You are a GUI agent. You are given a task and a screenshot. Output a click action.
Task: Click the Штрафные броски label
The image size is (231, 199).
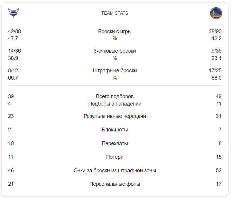(x=114, y=71)
